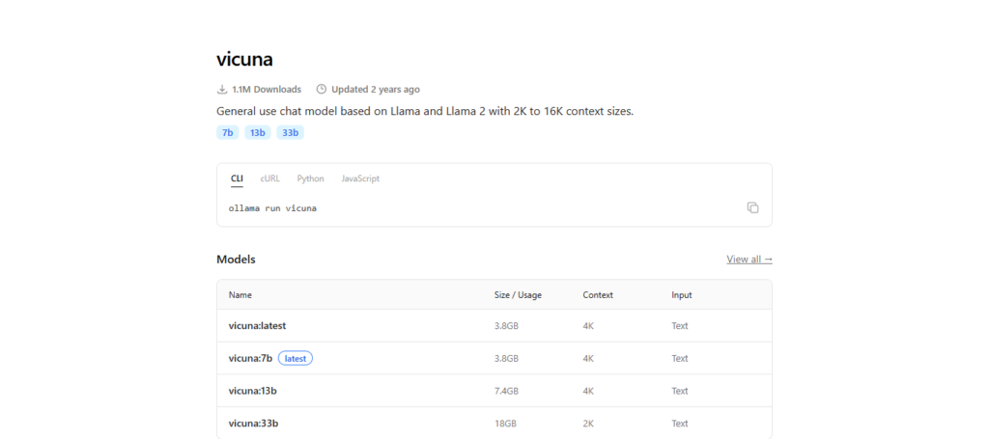Open the vicuna:7b model
This screenshot has width=989, height=439.
tap(250, 358)
